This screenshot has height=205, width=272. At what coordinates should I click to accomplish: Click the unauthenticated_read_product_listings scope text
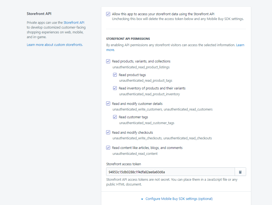tap(141, 67)
